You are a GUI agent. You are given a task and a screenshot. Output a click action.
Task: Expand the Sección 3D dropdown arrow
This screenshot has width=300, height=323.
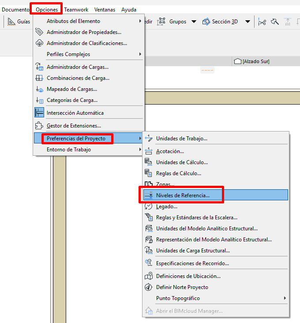247,21
